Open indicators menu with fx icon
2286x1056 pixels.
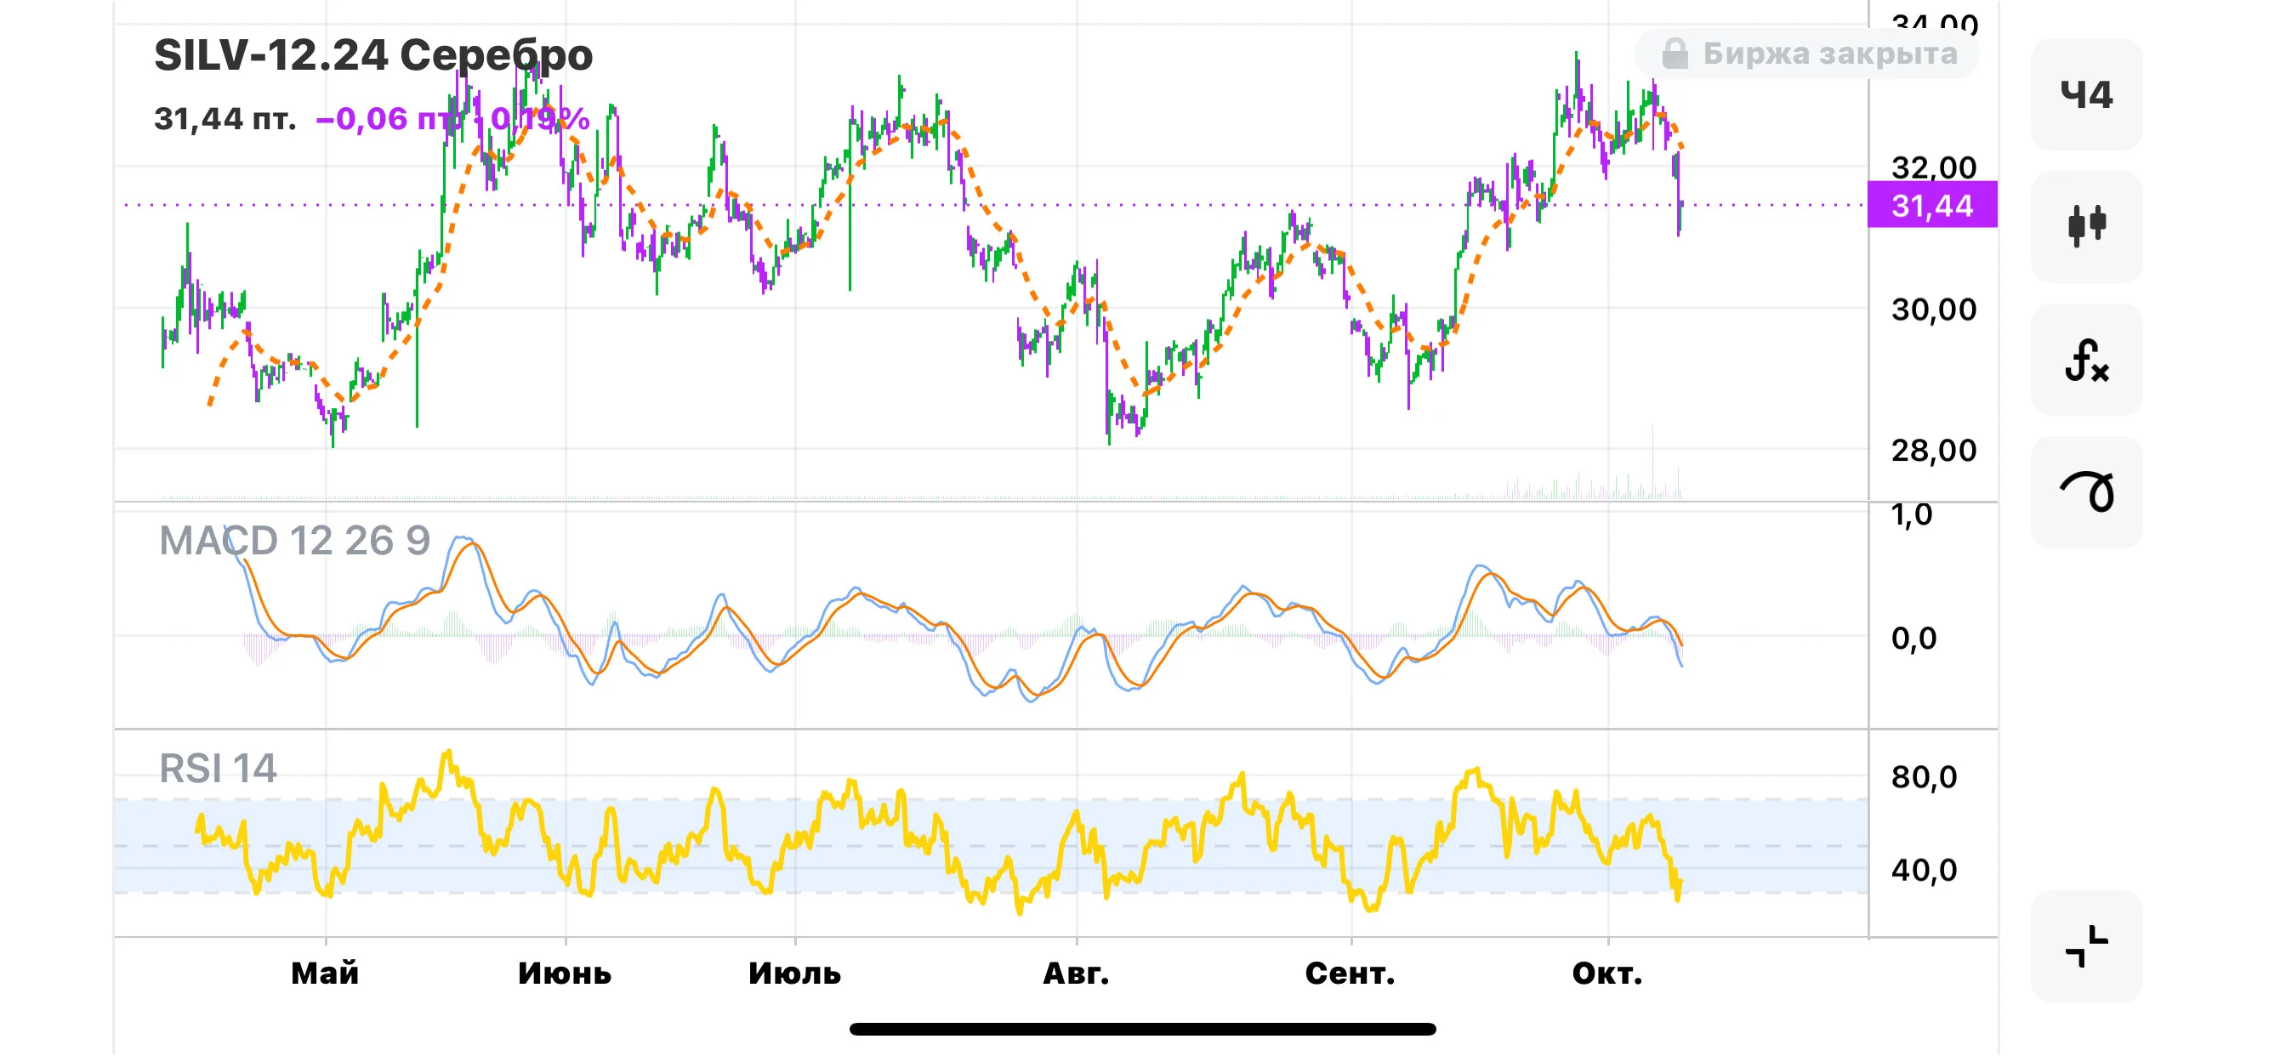(2086, 360)
